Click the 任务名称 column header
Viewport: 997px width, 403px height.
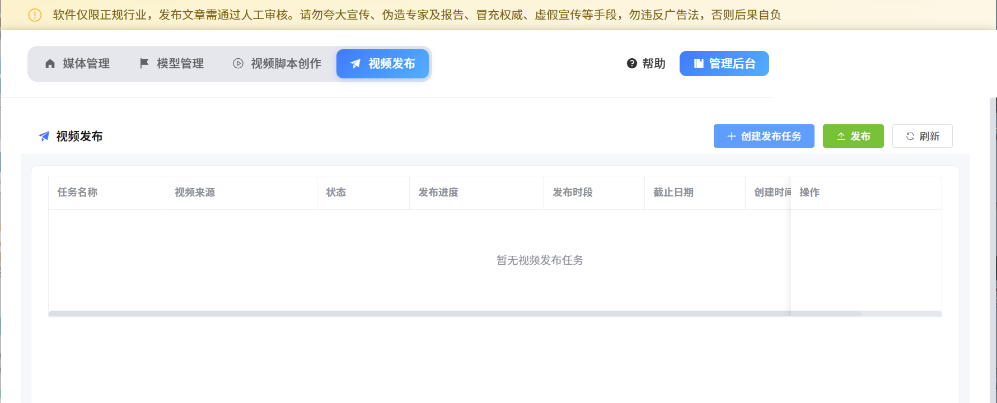(x=107, y=193)
